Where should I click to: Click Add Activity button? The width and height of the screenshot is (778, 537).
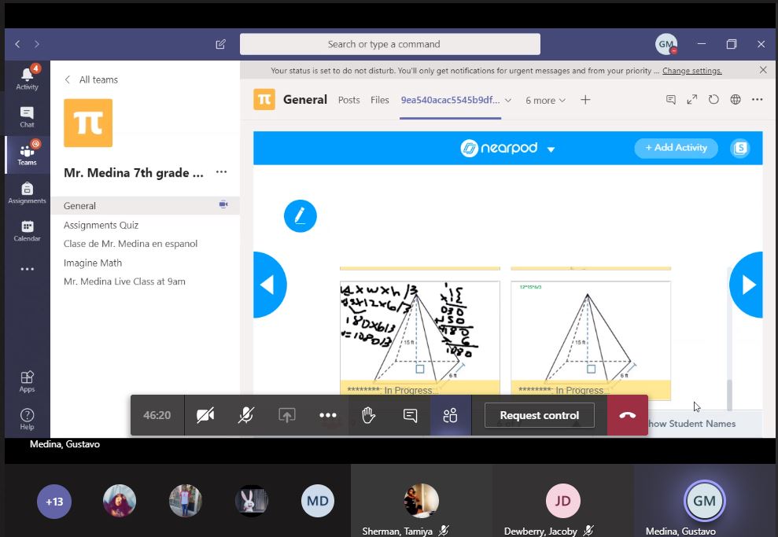tap(676, 148)
